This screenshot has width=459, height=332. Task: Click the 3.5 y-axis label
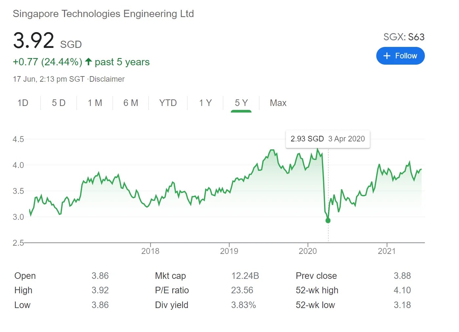18,191
